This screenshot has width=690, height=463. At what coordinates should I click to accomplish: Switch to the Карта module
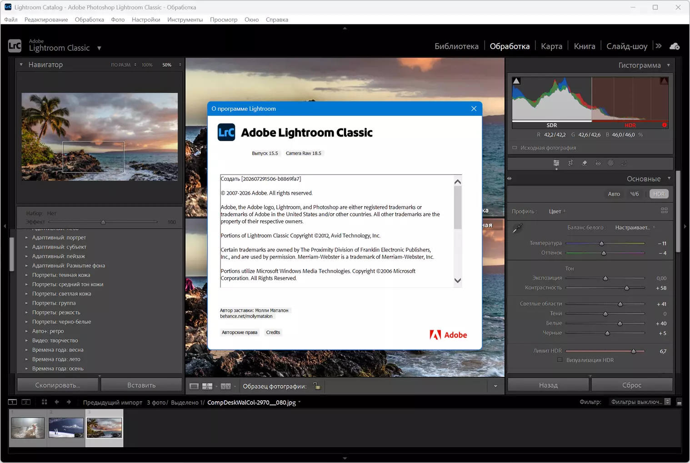[551, 46]
